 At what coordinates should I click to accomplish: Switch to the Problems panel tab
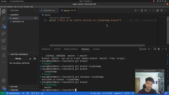click(46, 49)
